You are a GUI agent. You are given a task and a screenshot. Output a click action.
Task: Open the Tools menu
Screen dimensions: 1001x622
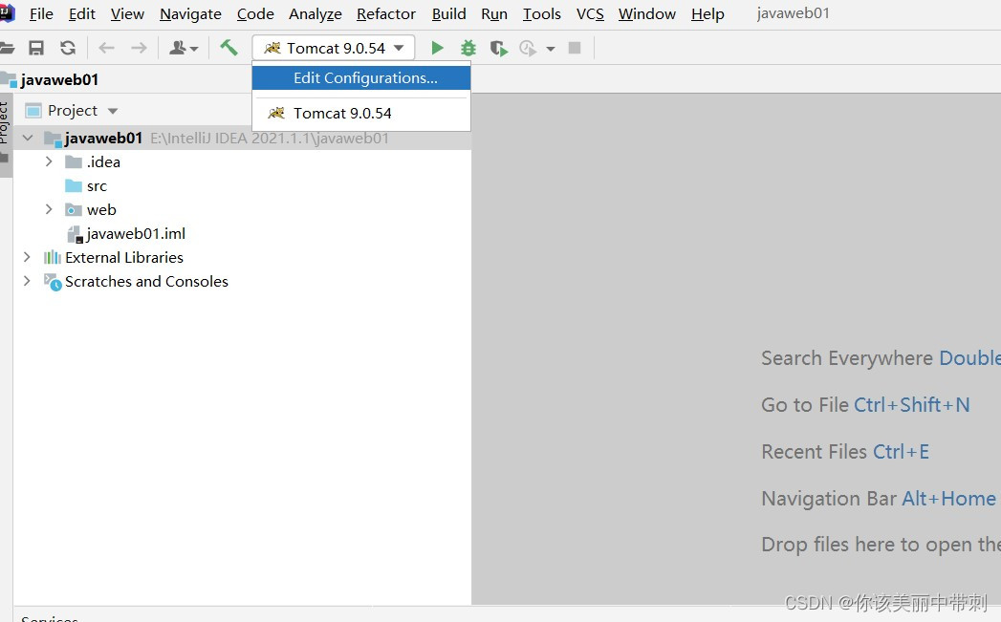coord(541,14)
